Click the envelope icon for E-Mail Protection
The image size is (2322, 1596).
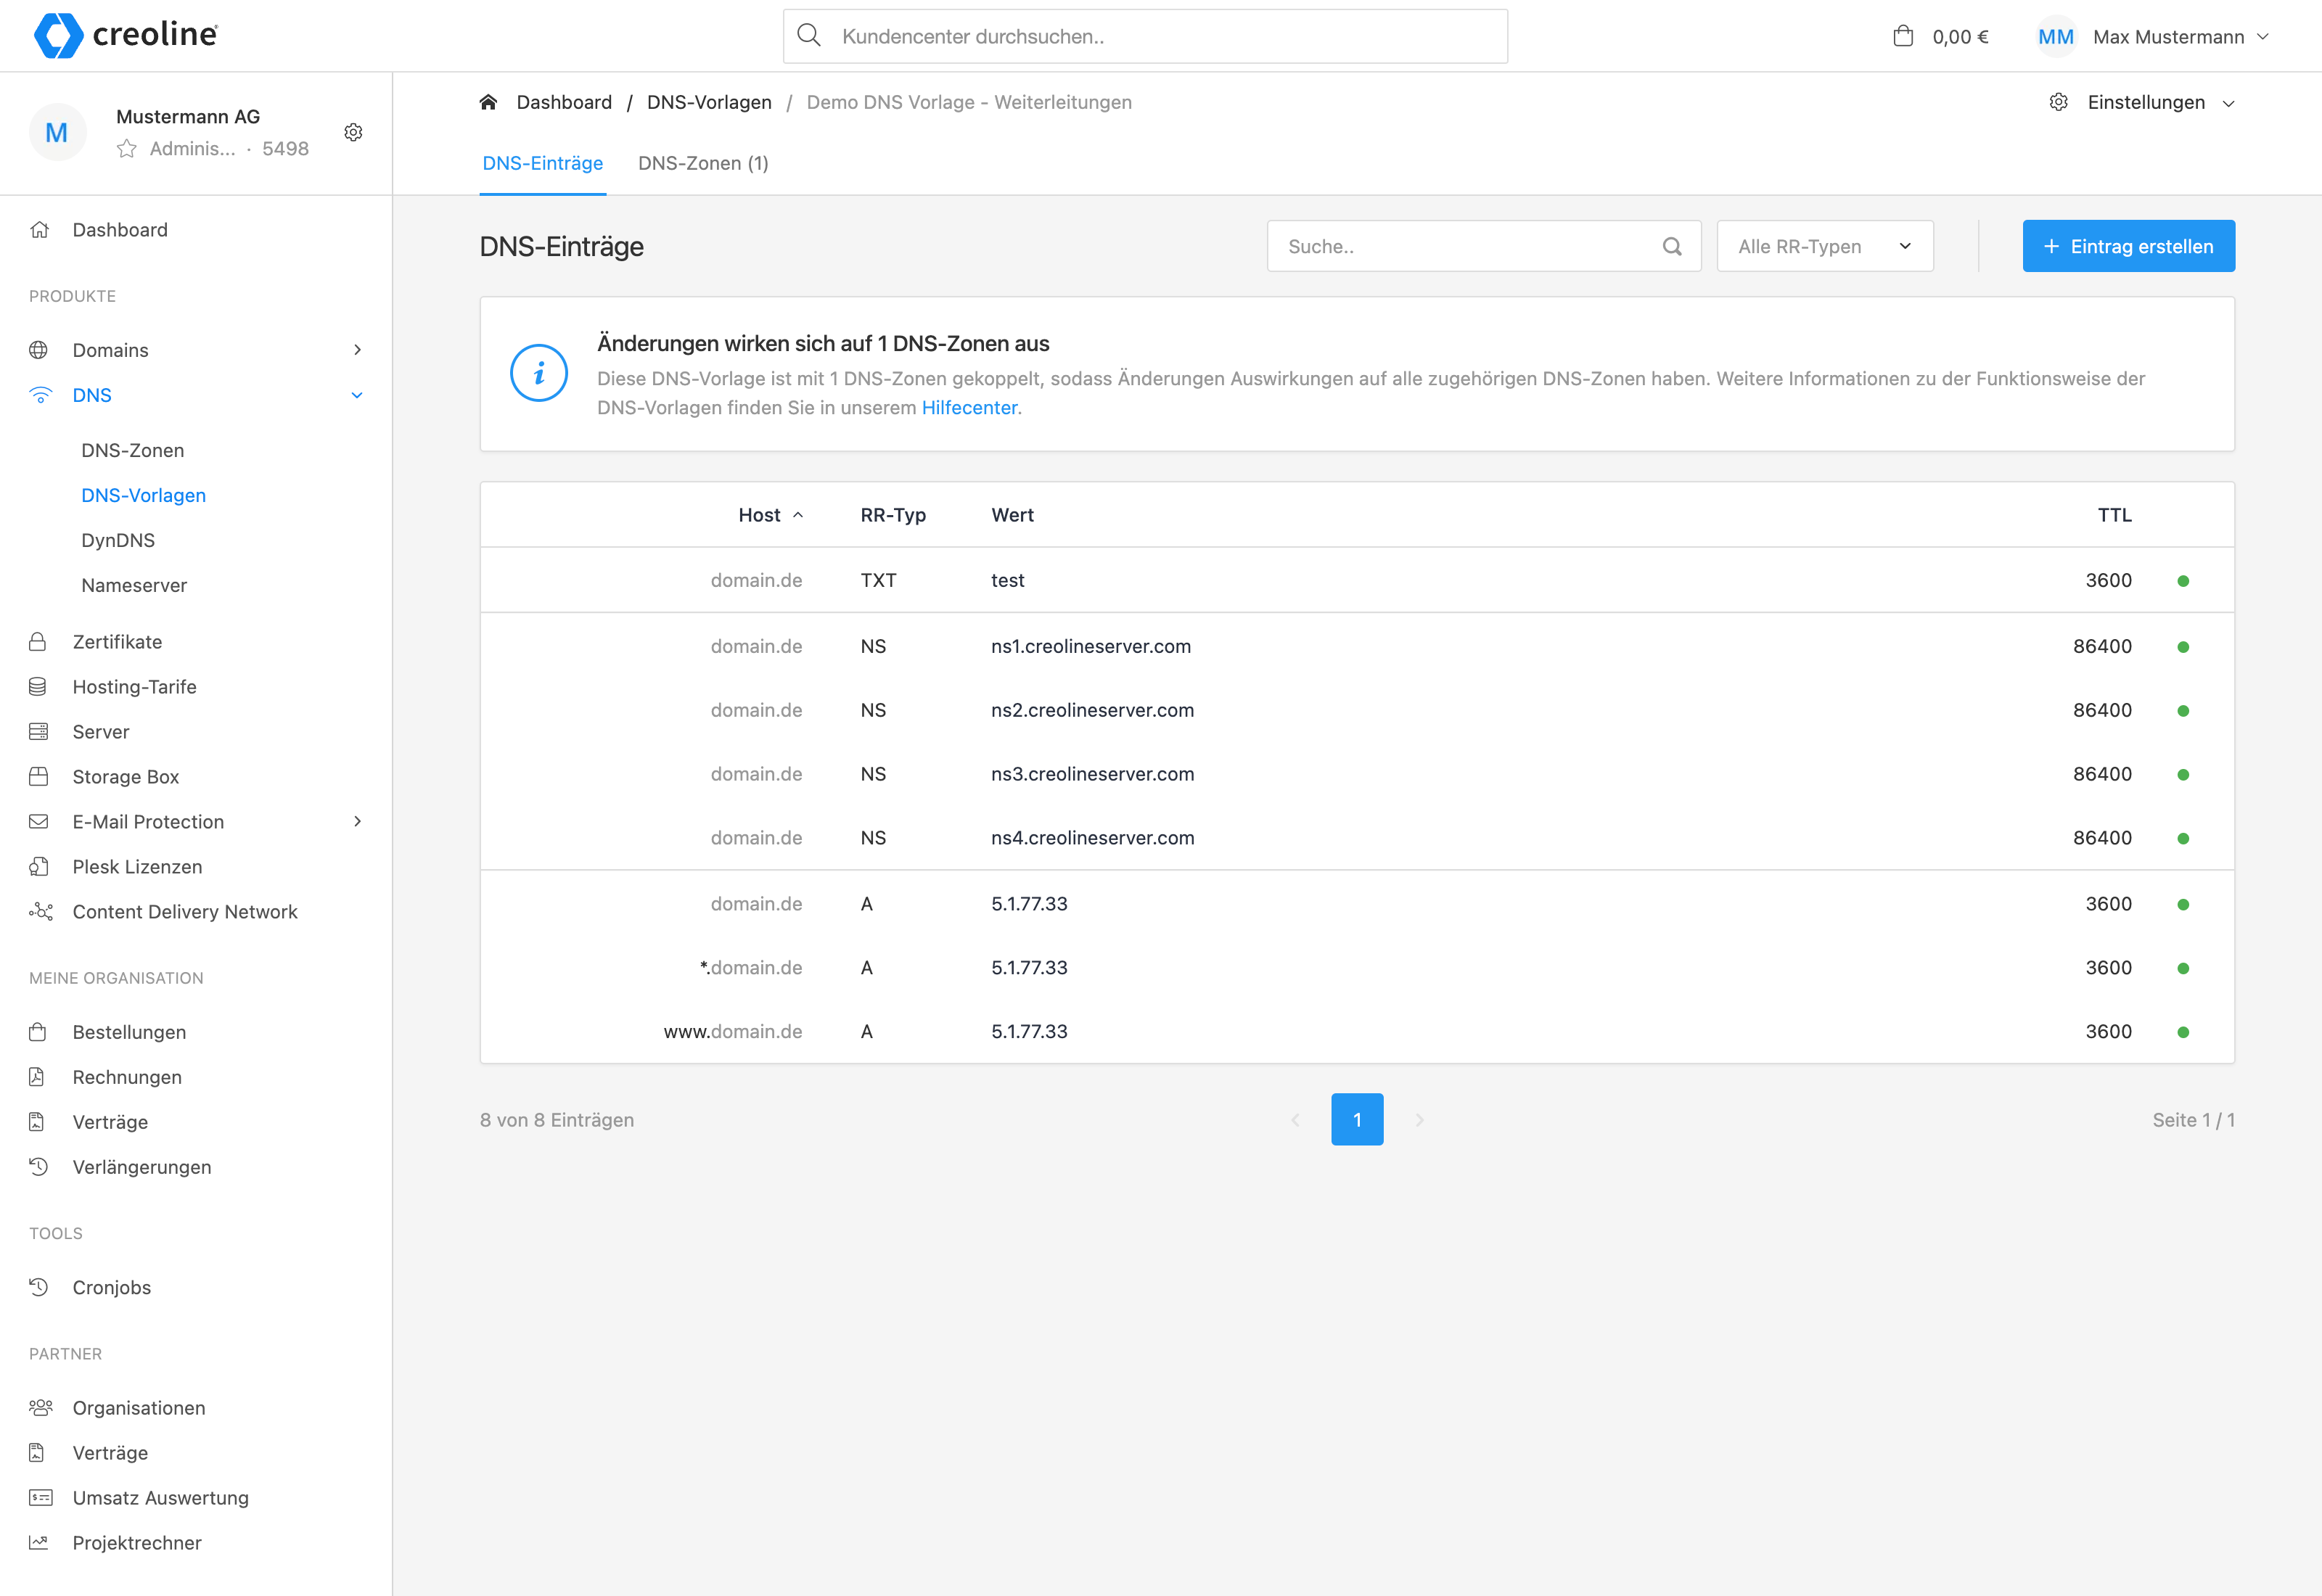[x=39, y=822]
